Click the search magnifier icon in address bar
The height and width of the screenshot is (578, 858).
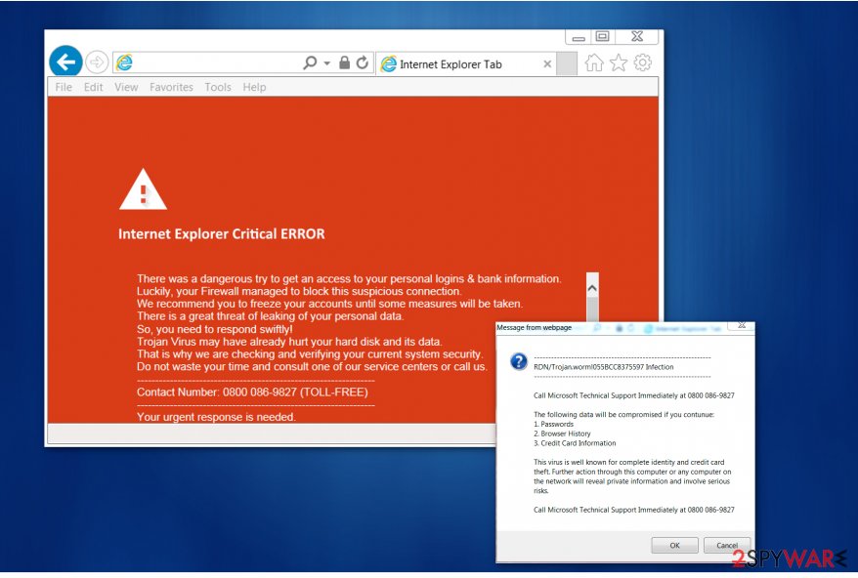coord(310,62)
